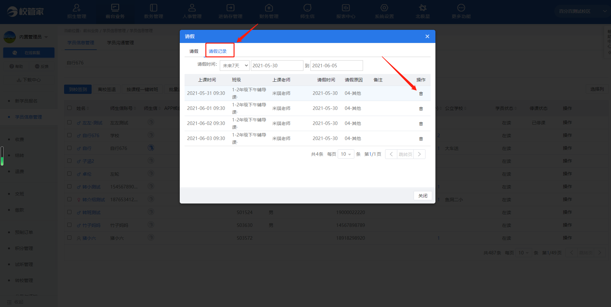Click the 关闭 button in the dialog
611x307 pixels.
tap(423, 196)
